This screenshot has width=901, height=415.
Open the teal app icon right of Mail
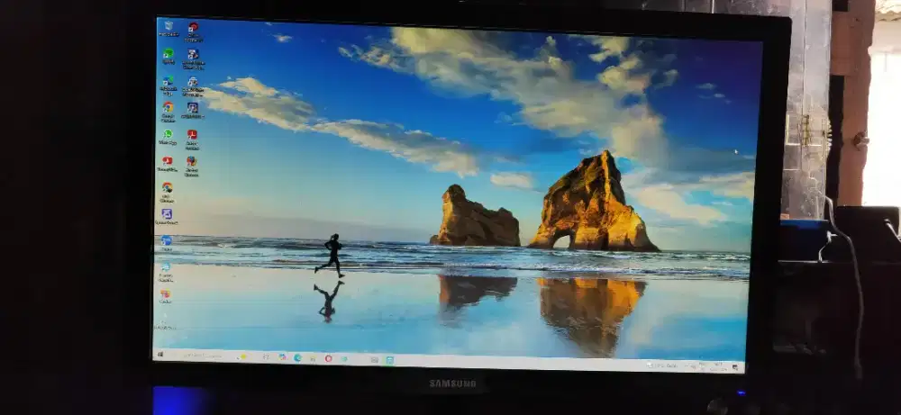coord(389,360)
